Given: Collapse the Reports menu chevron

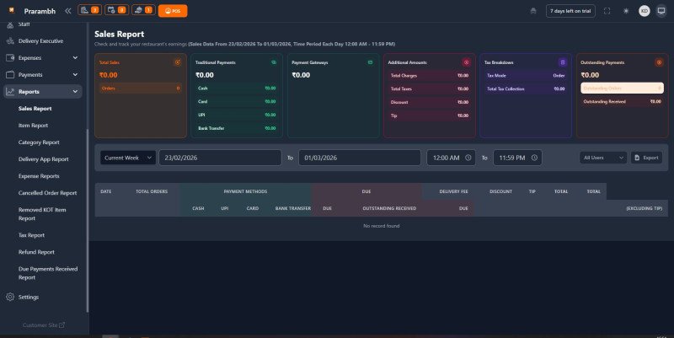Looking at the screenshot, I should point(75,92).
